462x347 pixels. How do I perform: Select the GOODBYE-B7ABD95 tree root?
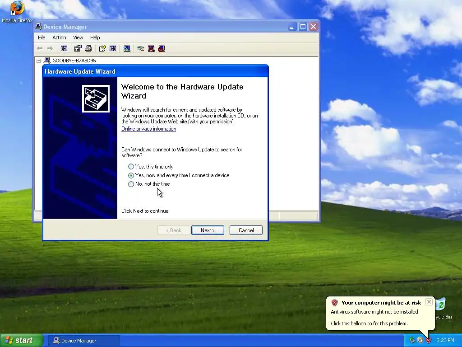[x=74, y=61]
